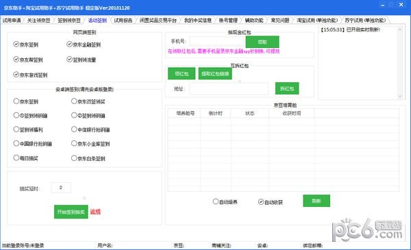
Task: Enable the 京东白条签到 option
Action: [x=74, y=158]
